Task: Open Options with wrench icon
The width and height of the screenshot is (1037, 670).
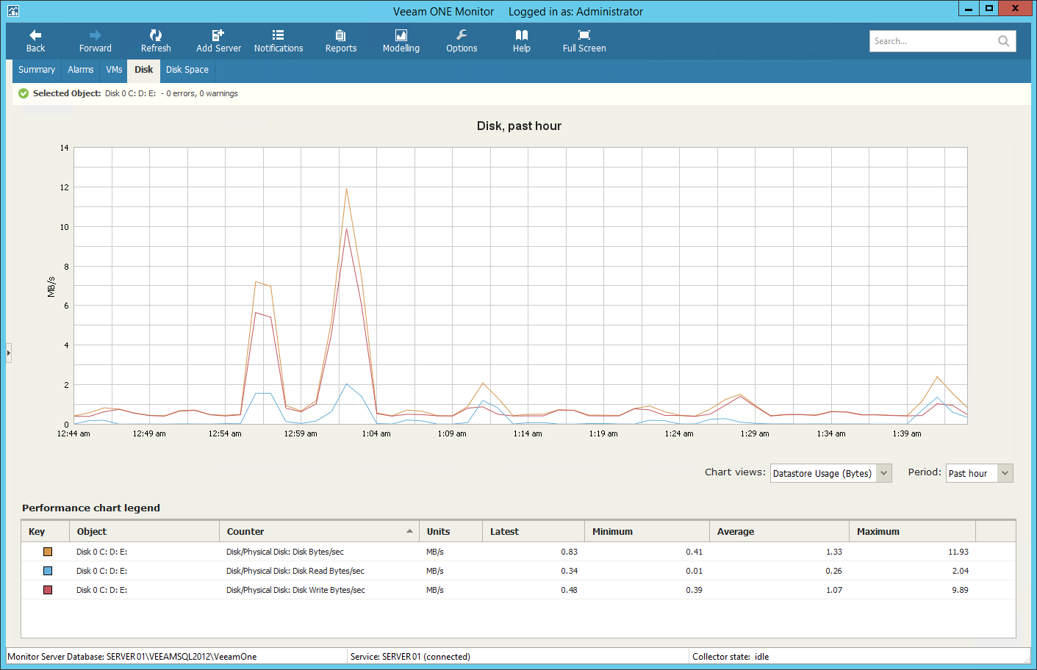Action: [462, 41]
